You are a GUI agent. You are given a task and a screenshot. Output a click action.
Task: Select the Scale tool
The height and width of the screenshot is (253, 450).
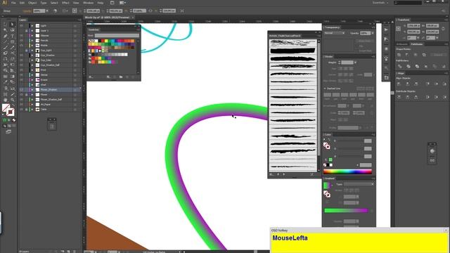12,59
